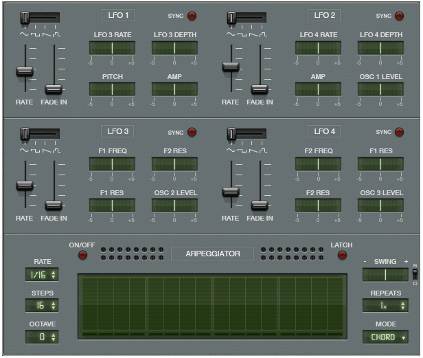Open REPEATS 1x selector
The image size is (423, 358).
click(x=385, y=305)
